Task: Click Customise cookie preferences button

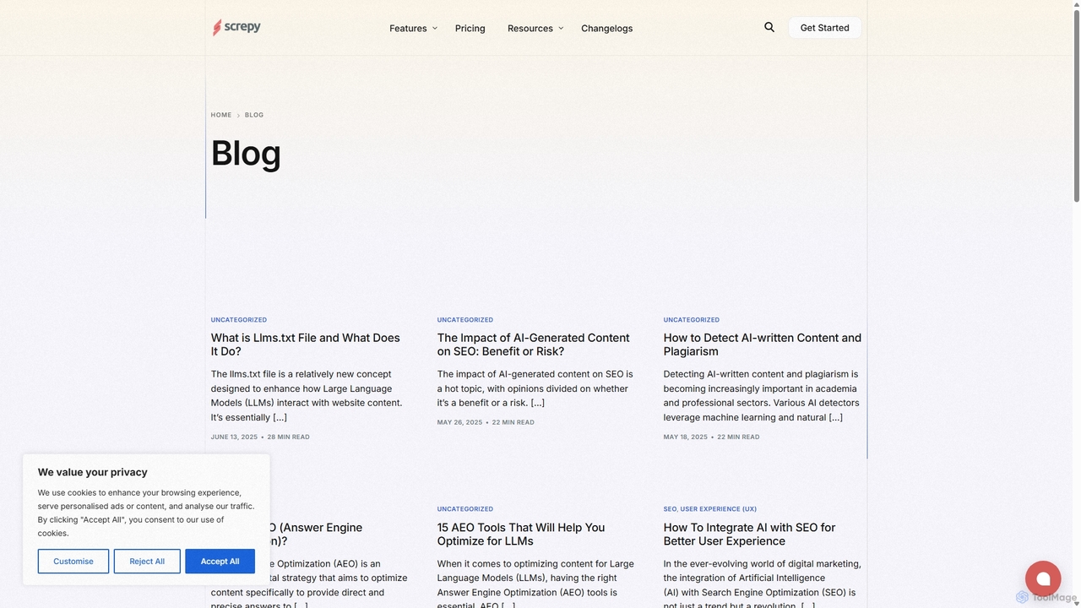Action: pyautogui.click(x=73, y=562)
